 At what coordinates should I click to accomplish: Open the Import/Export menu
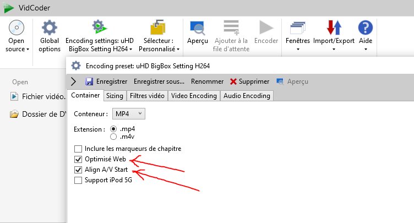[x=334, y=36]
